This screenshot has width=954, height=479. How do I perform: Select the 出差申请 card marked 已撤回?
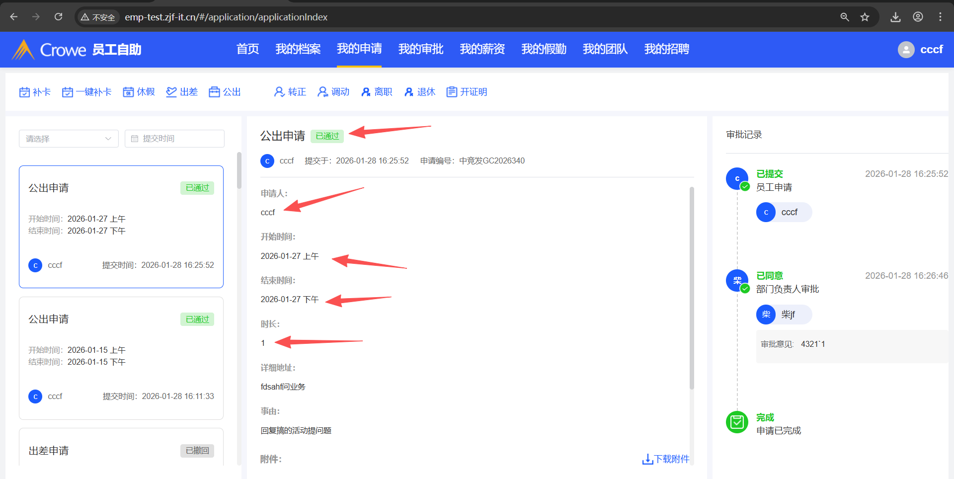(x=121, y=447)
